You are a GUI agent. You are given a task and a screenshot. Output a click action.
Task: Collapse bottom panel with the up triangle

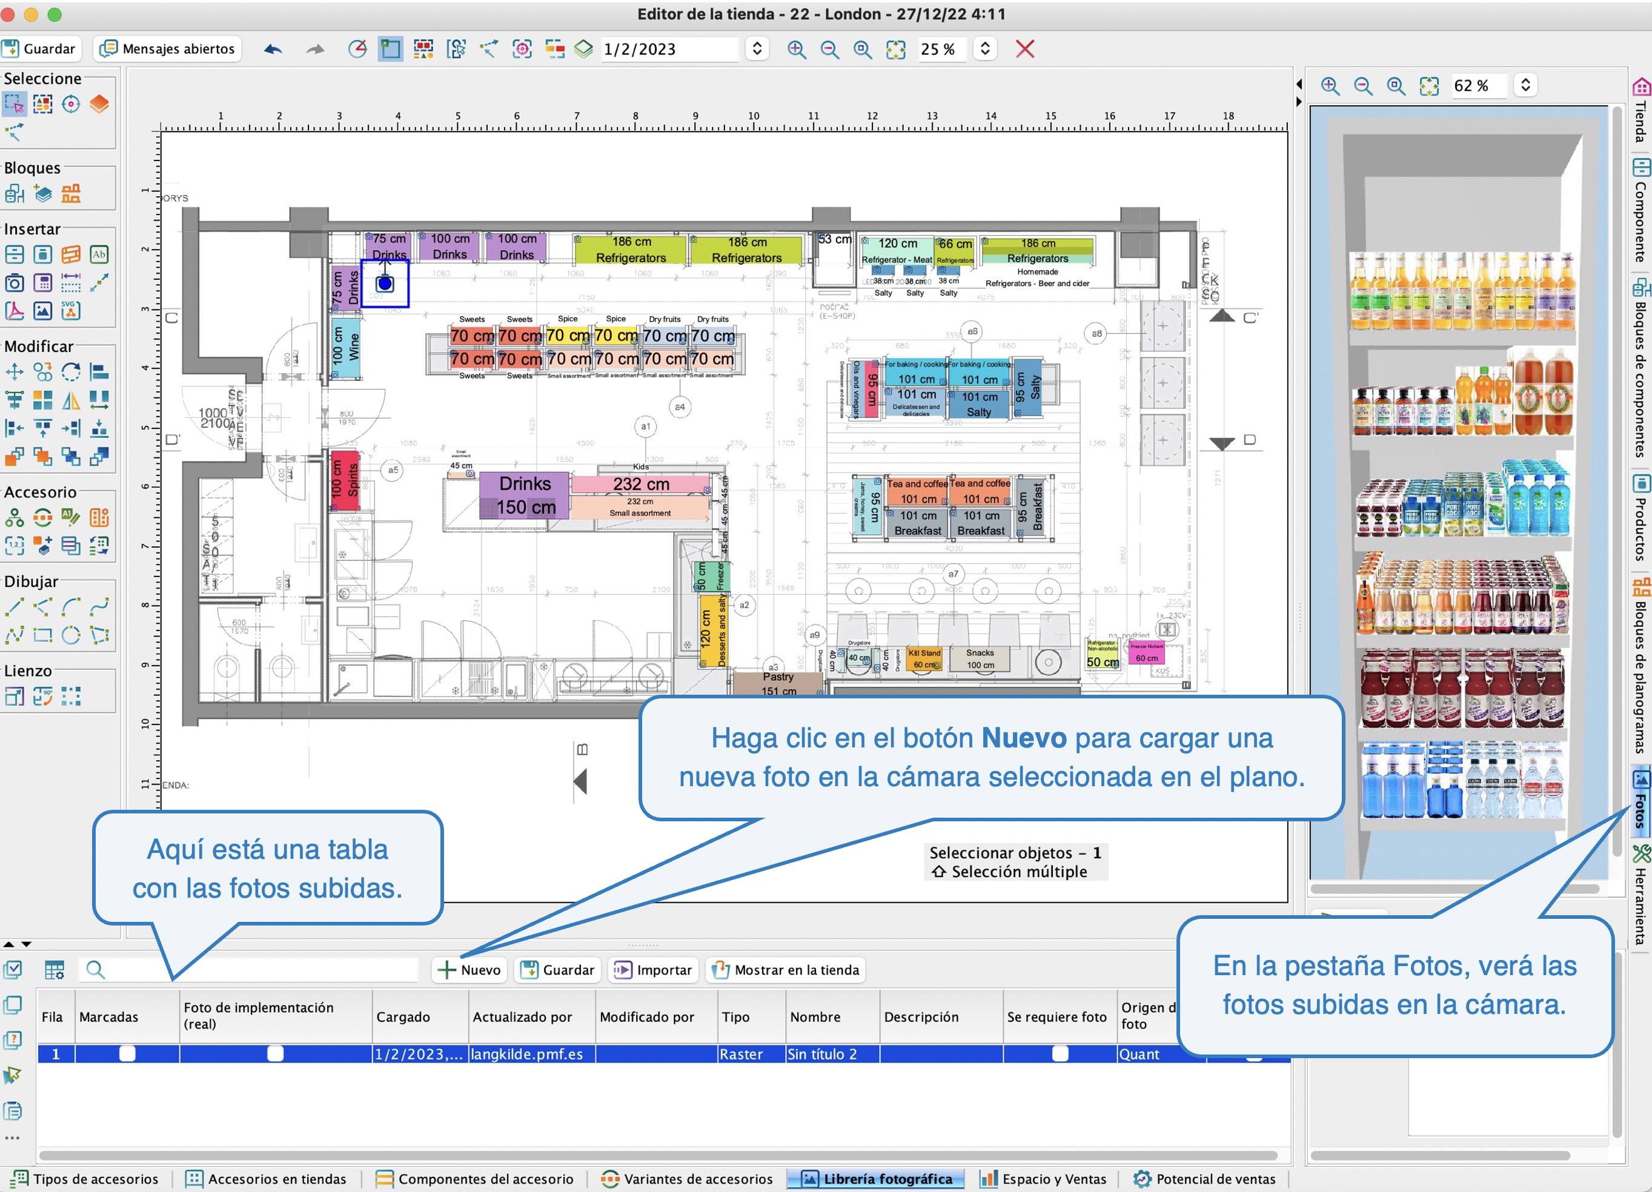(x=8, y=944)
